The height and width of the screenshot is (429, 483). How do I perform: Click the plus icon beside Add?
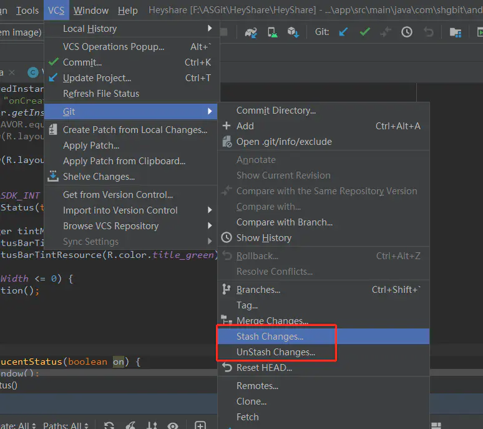tap(227, 126)
